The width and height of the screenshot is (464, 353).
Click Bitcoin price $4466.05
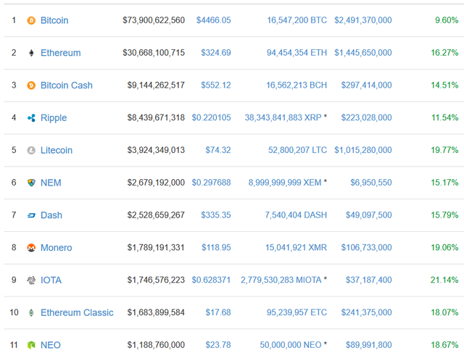coord(214,20)
